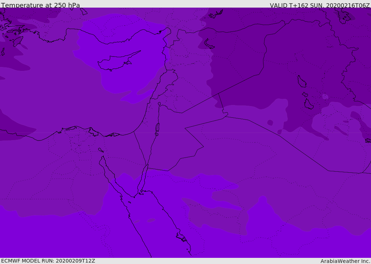Click the 'Temperature at 250 hPa' title text
Screen dimensions: 371x264
tap(41, 5)
